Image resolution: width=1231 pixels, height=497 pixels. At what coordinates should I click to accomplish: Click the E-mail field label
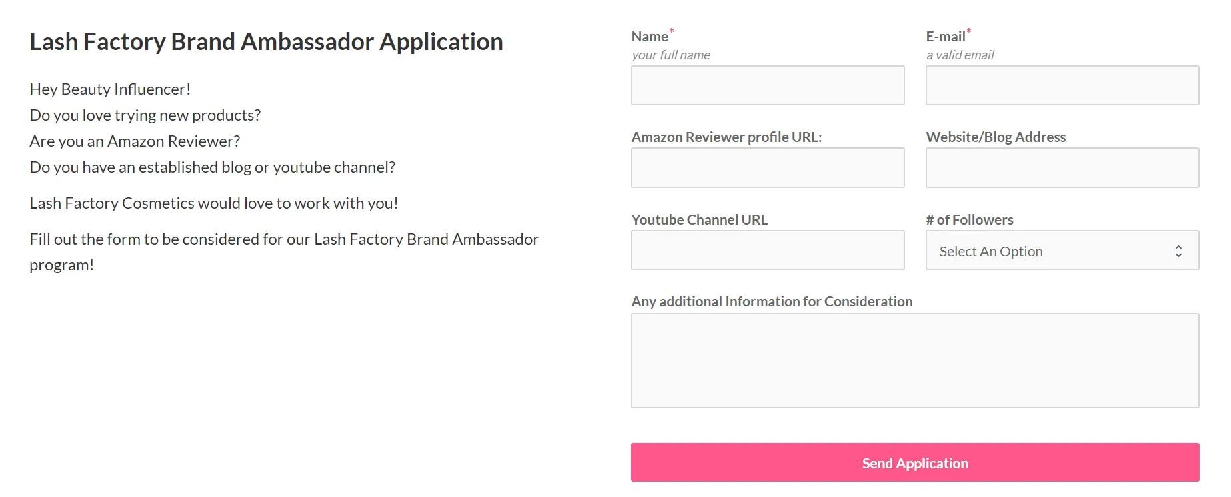pyautogui.click(x=945, y=37)
